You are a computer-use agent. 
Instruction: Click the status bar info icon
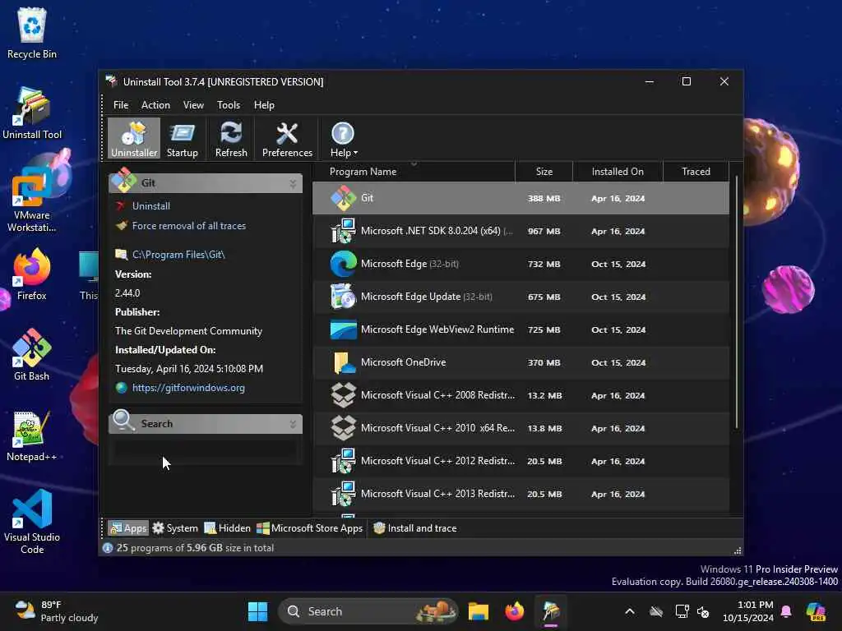(108, 548)
